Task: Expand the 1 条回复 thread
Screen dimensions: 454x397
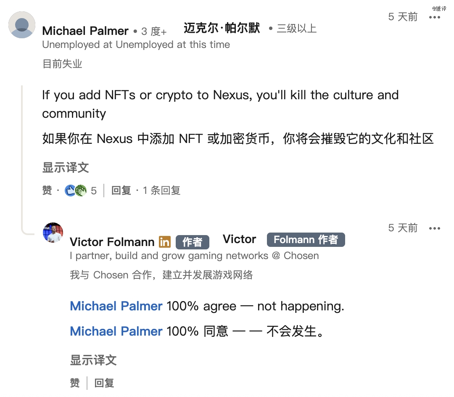Action: click(161, 191)
